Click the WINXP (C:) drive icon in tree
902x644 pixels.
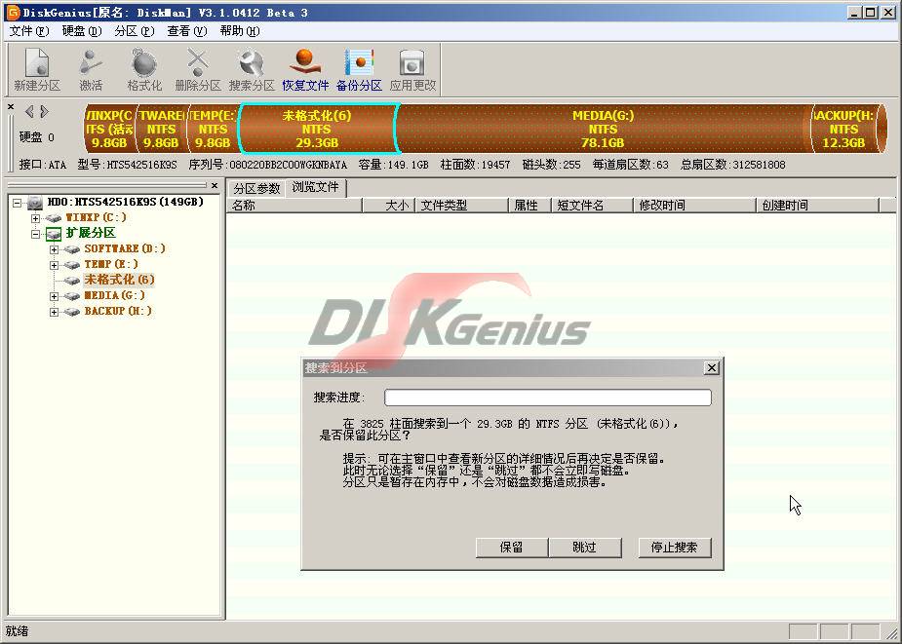coord(54,218)
